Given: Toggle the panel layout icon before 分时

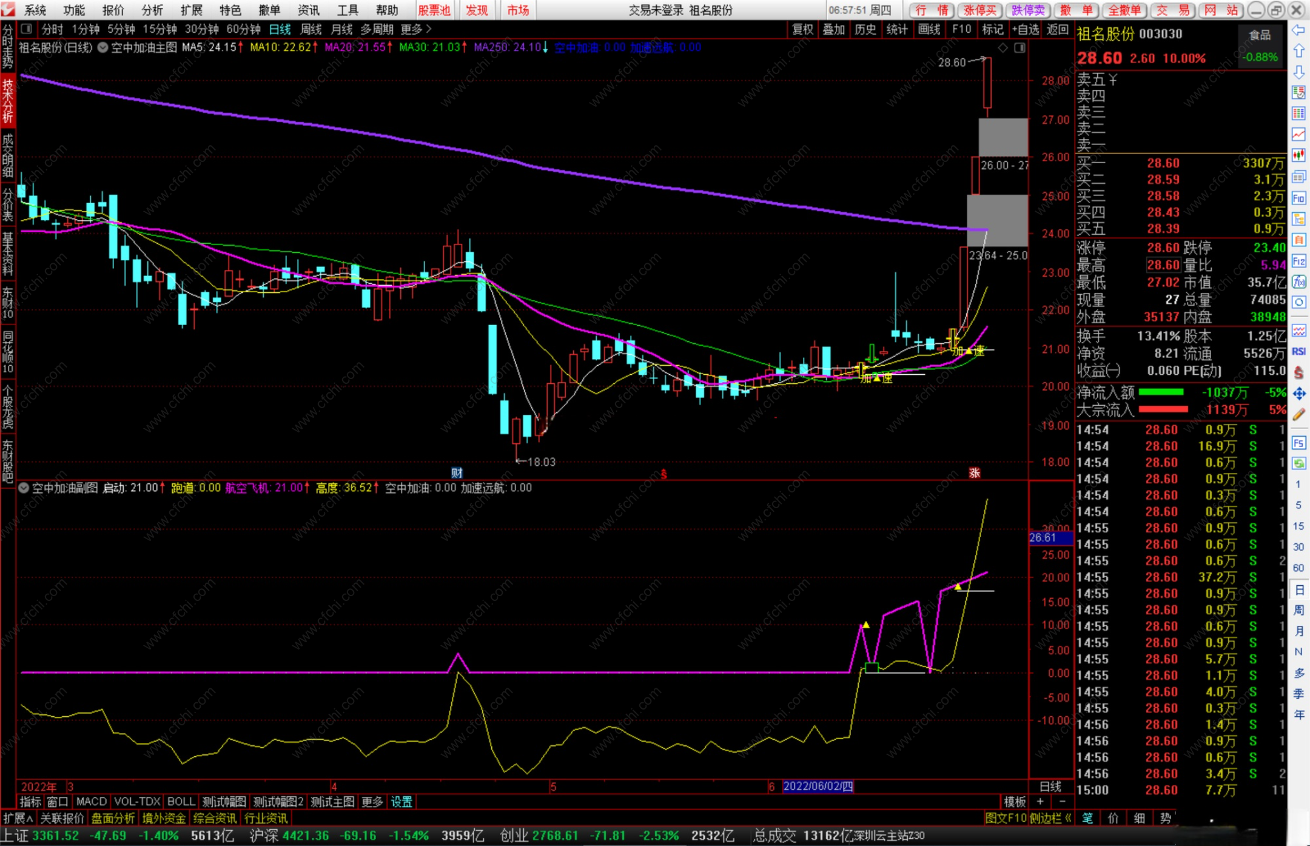Looking at the screenshot, I should click(x=26, y=29).
